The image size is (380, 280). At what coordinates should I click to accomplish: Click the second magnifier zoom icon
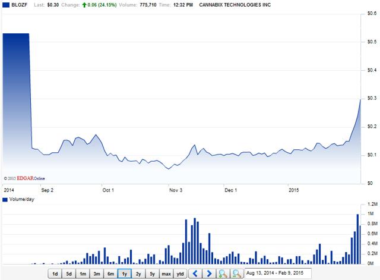pos(236,273)
